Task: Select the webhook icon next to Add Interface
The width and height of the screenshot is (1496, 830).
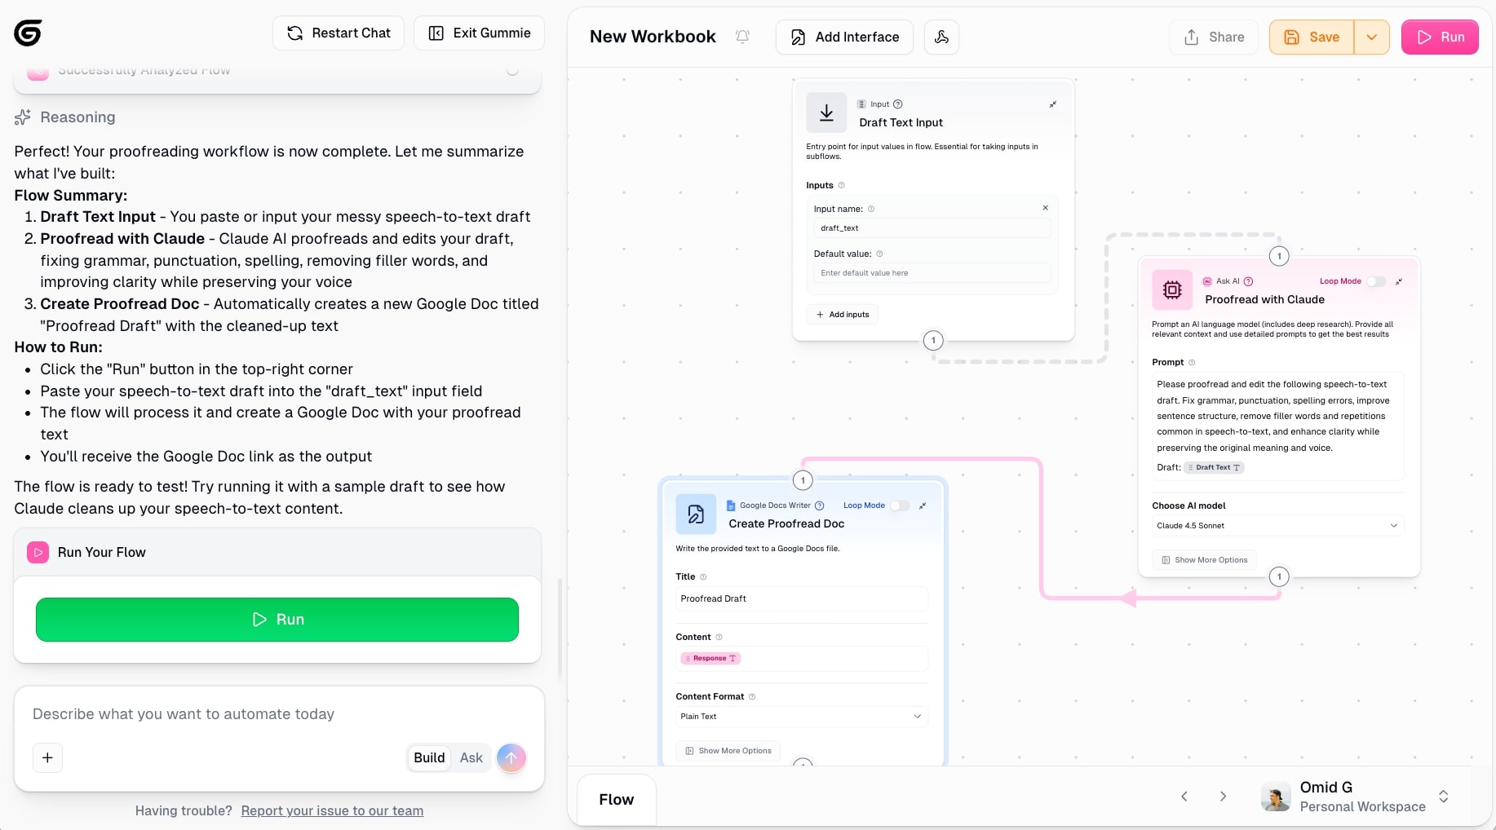Action: [941, 37]
